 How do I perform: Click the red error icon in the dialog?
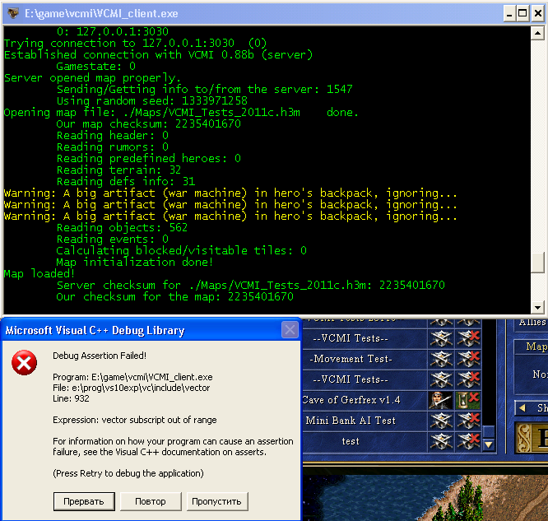click(x=25, y=365)
